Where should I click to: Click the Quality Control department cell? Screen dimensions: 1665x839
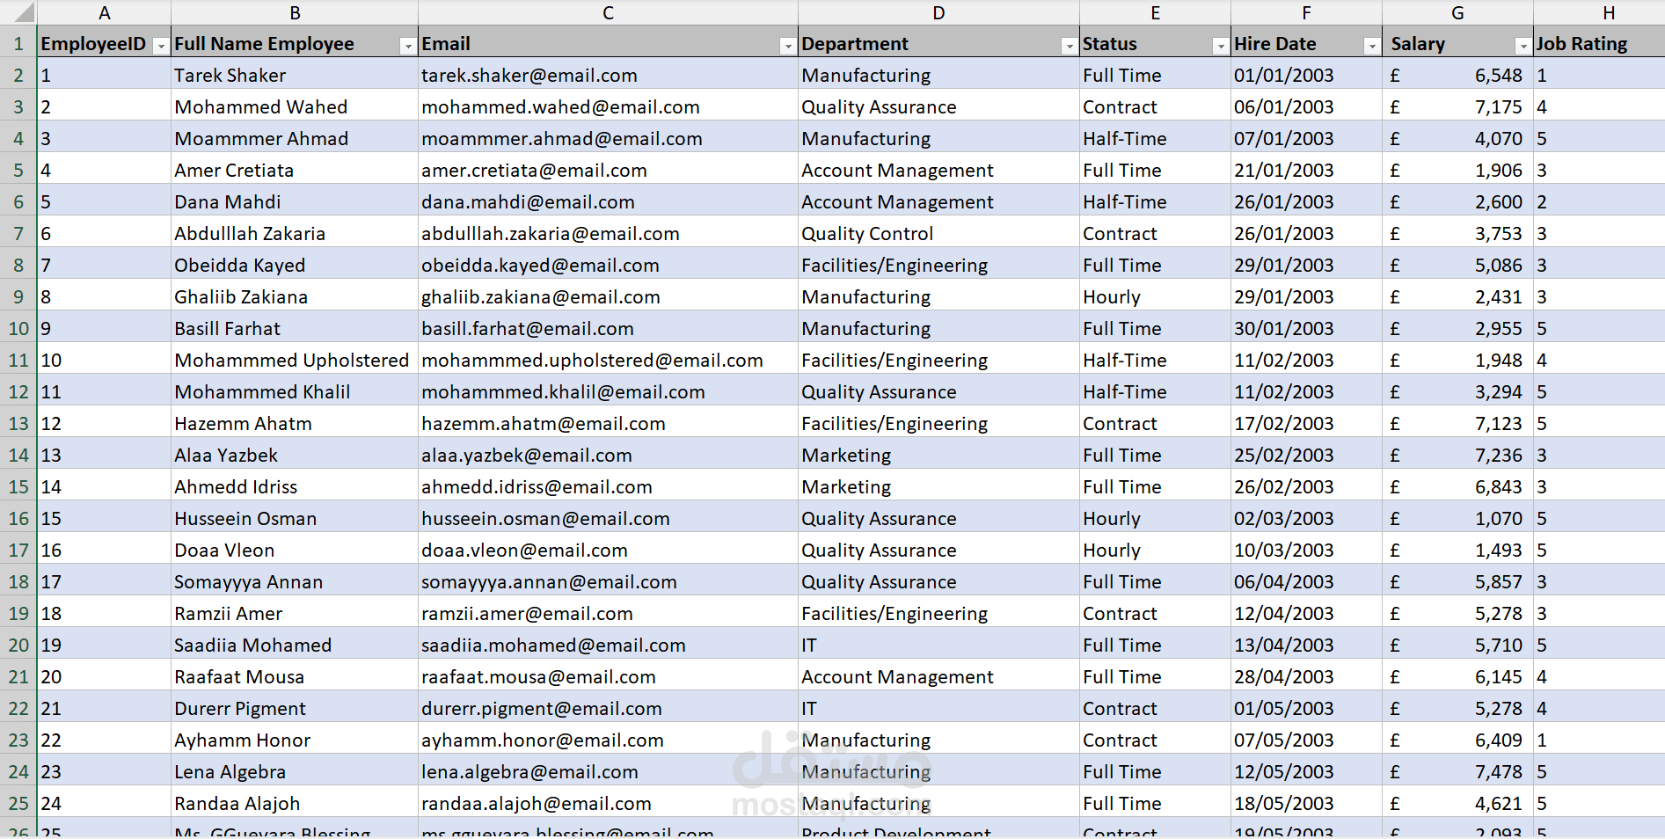click(938, 233)
